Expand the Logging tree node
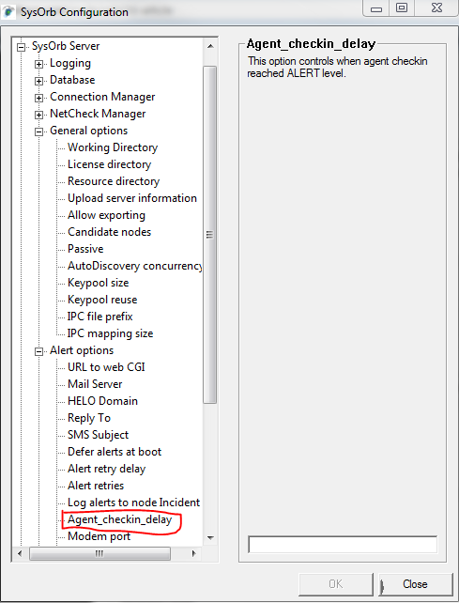The image size is (459, 603). point(38,64)
